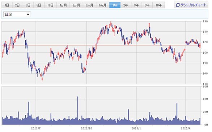The width and height of the screenshot is (212, 132).
Task: Open the 日足 candle interval dropdown
Action: [17, 14]
